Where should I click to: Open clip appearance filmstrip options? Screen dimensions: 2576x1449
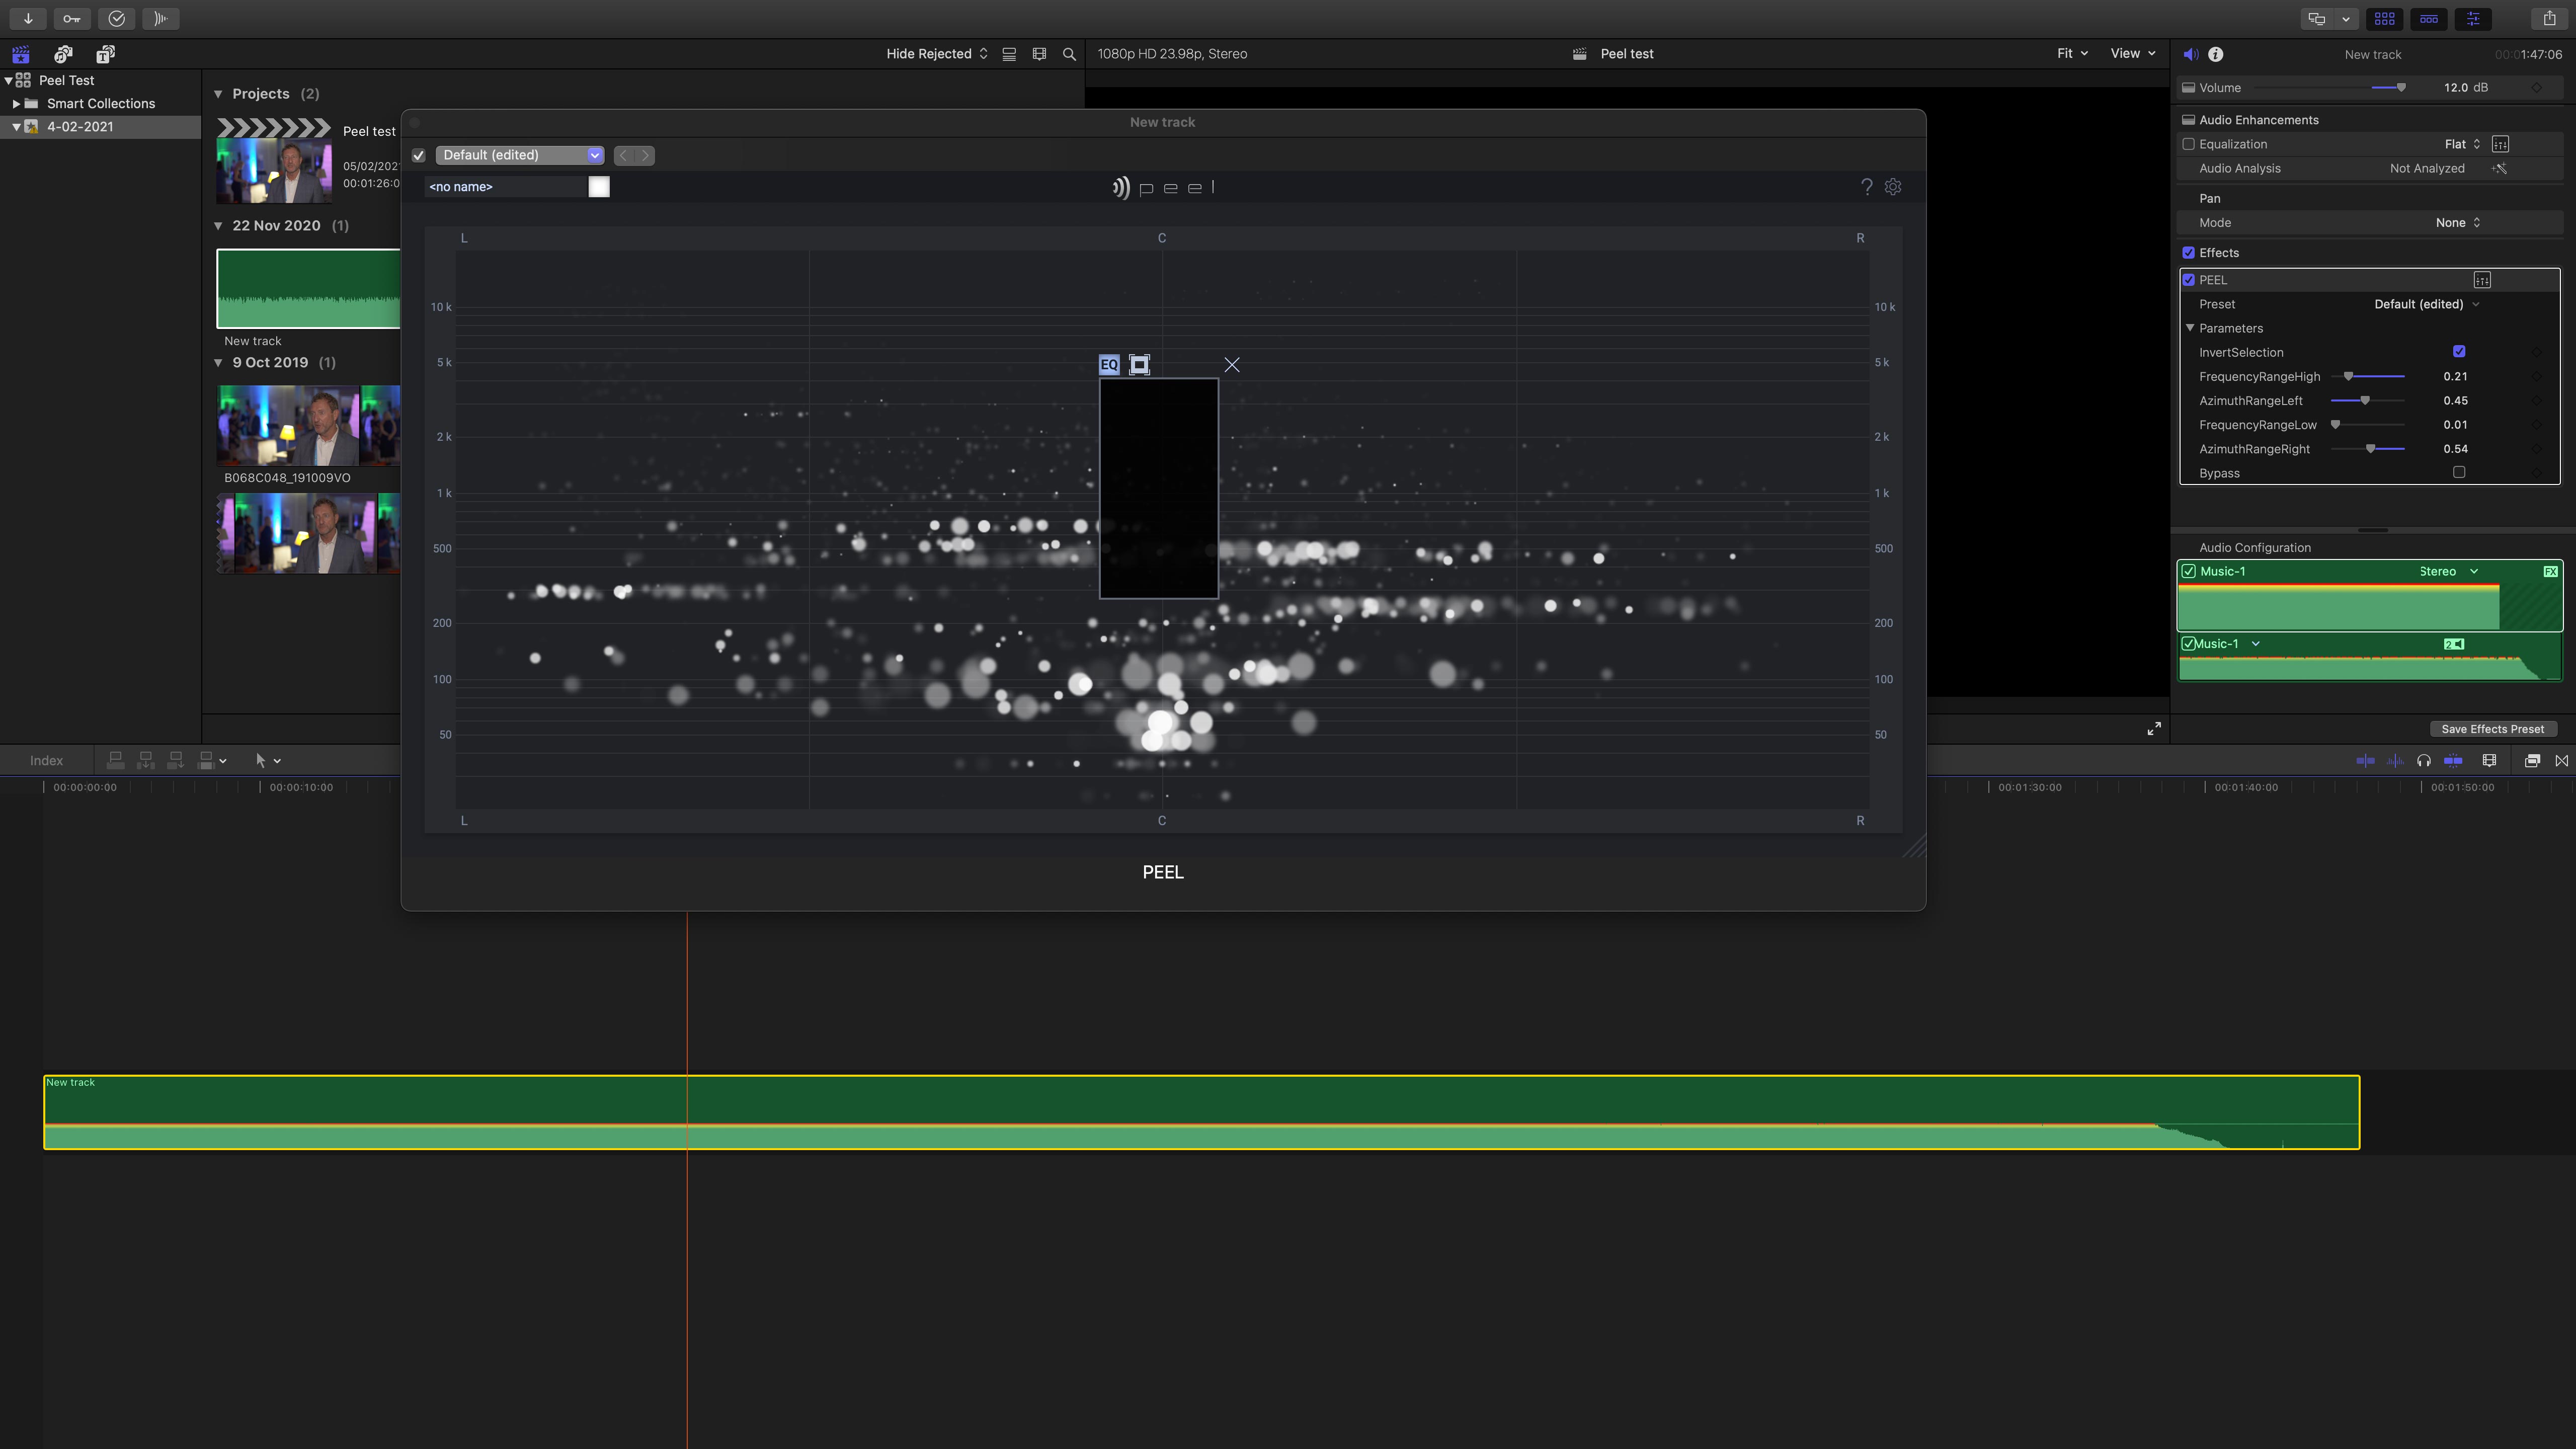pyautogui.click(x=1039, y=54)
